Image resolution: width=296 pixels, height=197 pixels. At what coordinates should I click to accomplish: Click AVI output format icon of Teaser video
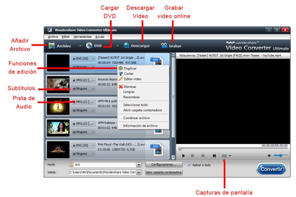click(x=157, y=61)
